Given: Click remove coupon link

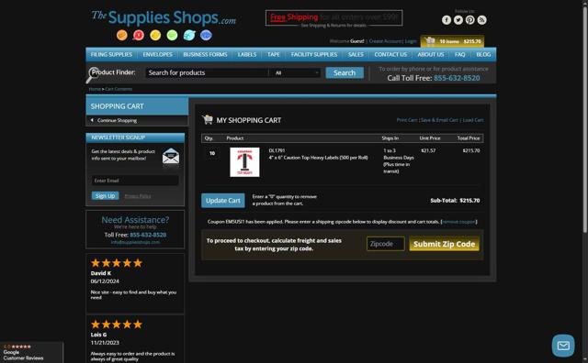Looking at the screenshot, I should [458, 222].
